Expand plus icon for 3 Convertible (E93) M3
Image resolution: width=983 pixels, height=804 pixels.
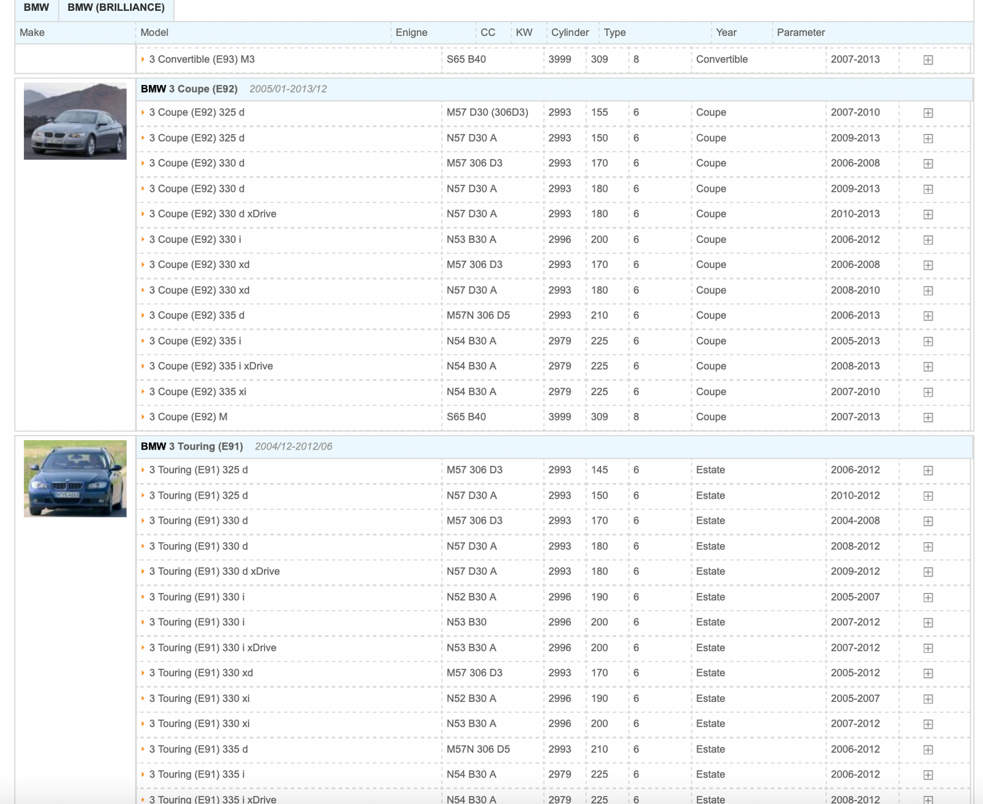928,60
